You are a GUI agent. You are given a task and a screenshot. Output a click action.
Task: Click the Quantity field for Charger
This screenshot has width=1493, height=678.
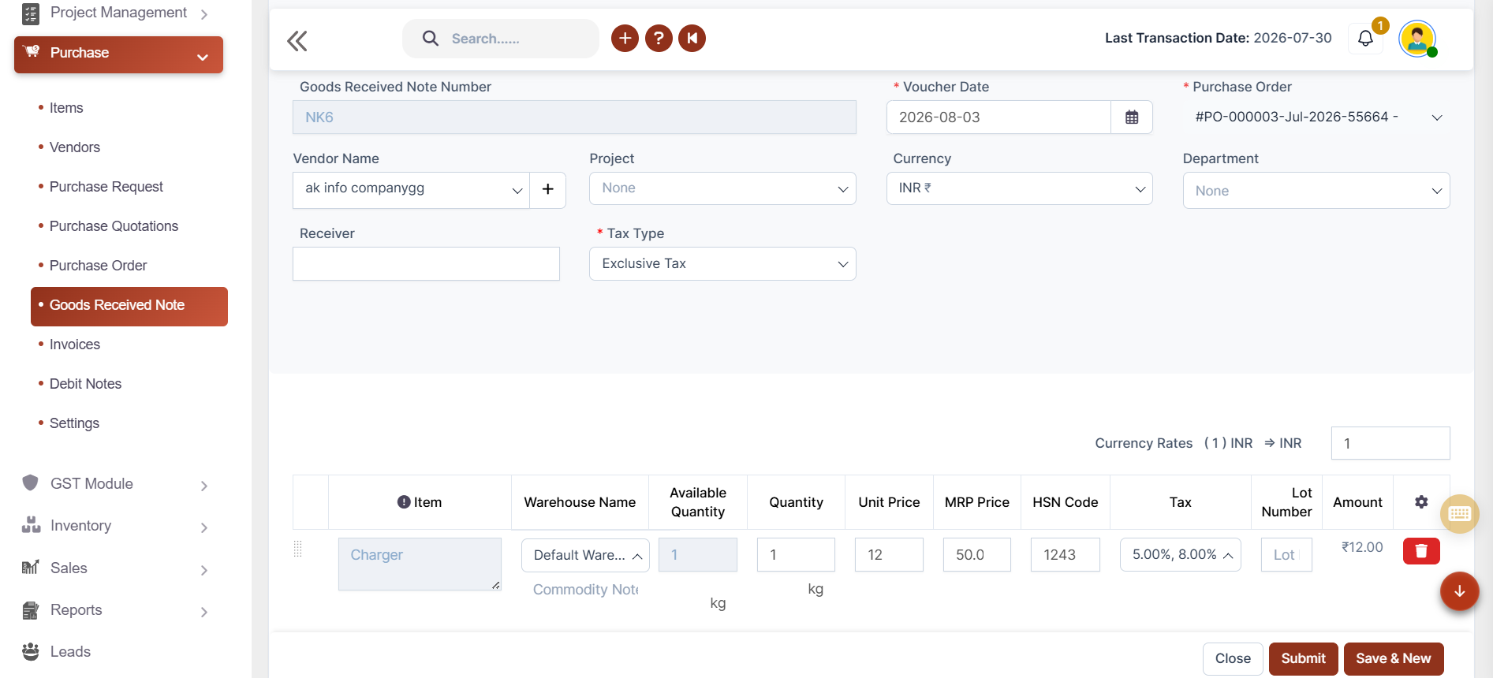coord(796,555)
